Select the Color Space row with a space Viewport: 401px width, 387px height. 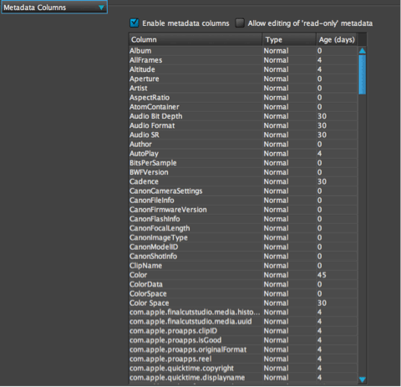pyautogui.click(x=243, y=303)
